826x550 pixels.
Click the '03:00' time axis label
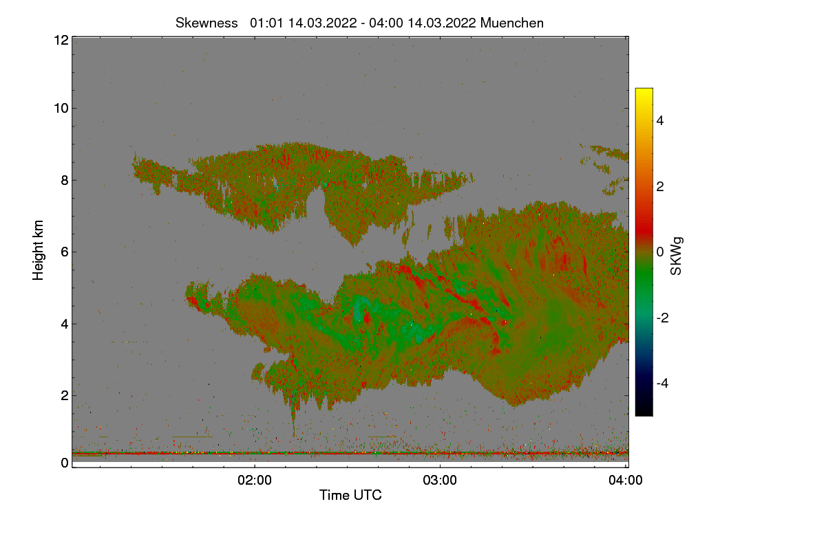[x=441, y=481]
